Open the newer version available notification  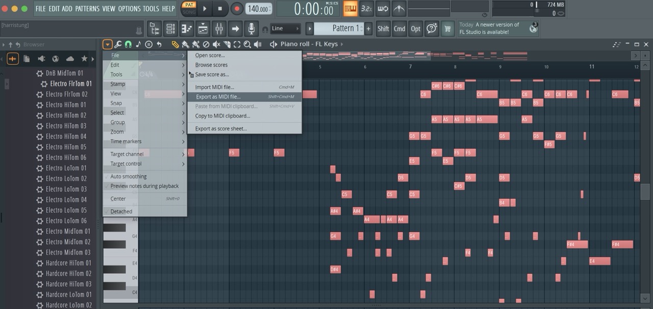[x=498, y=29]
